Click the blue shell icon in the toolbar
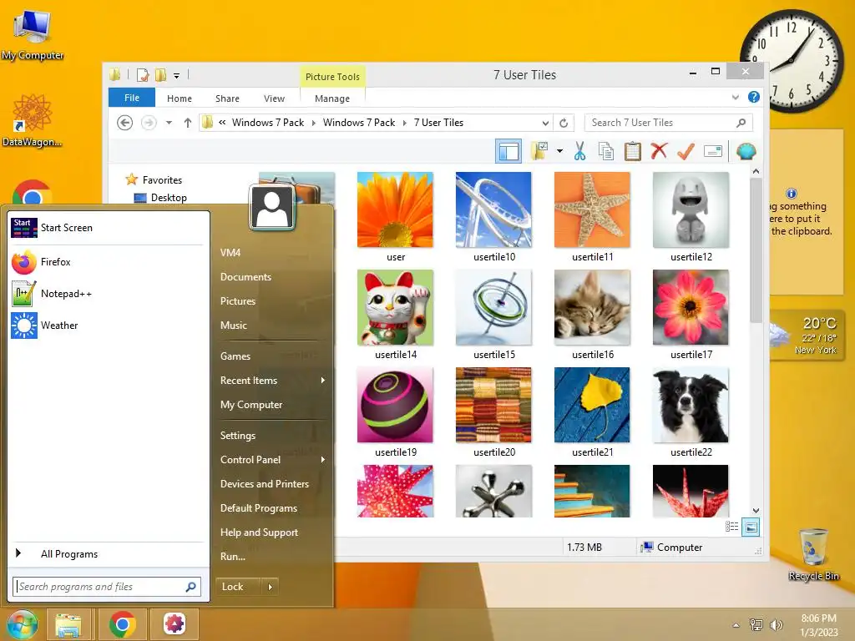 (746, 151)
